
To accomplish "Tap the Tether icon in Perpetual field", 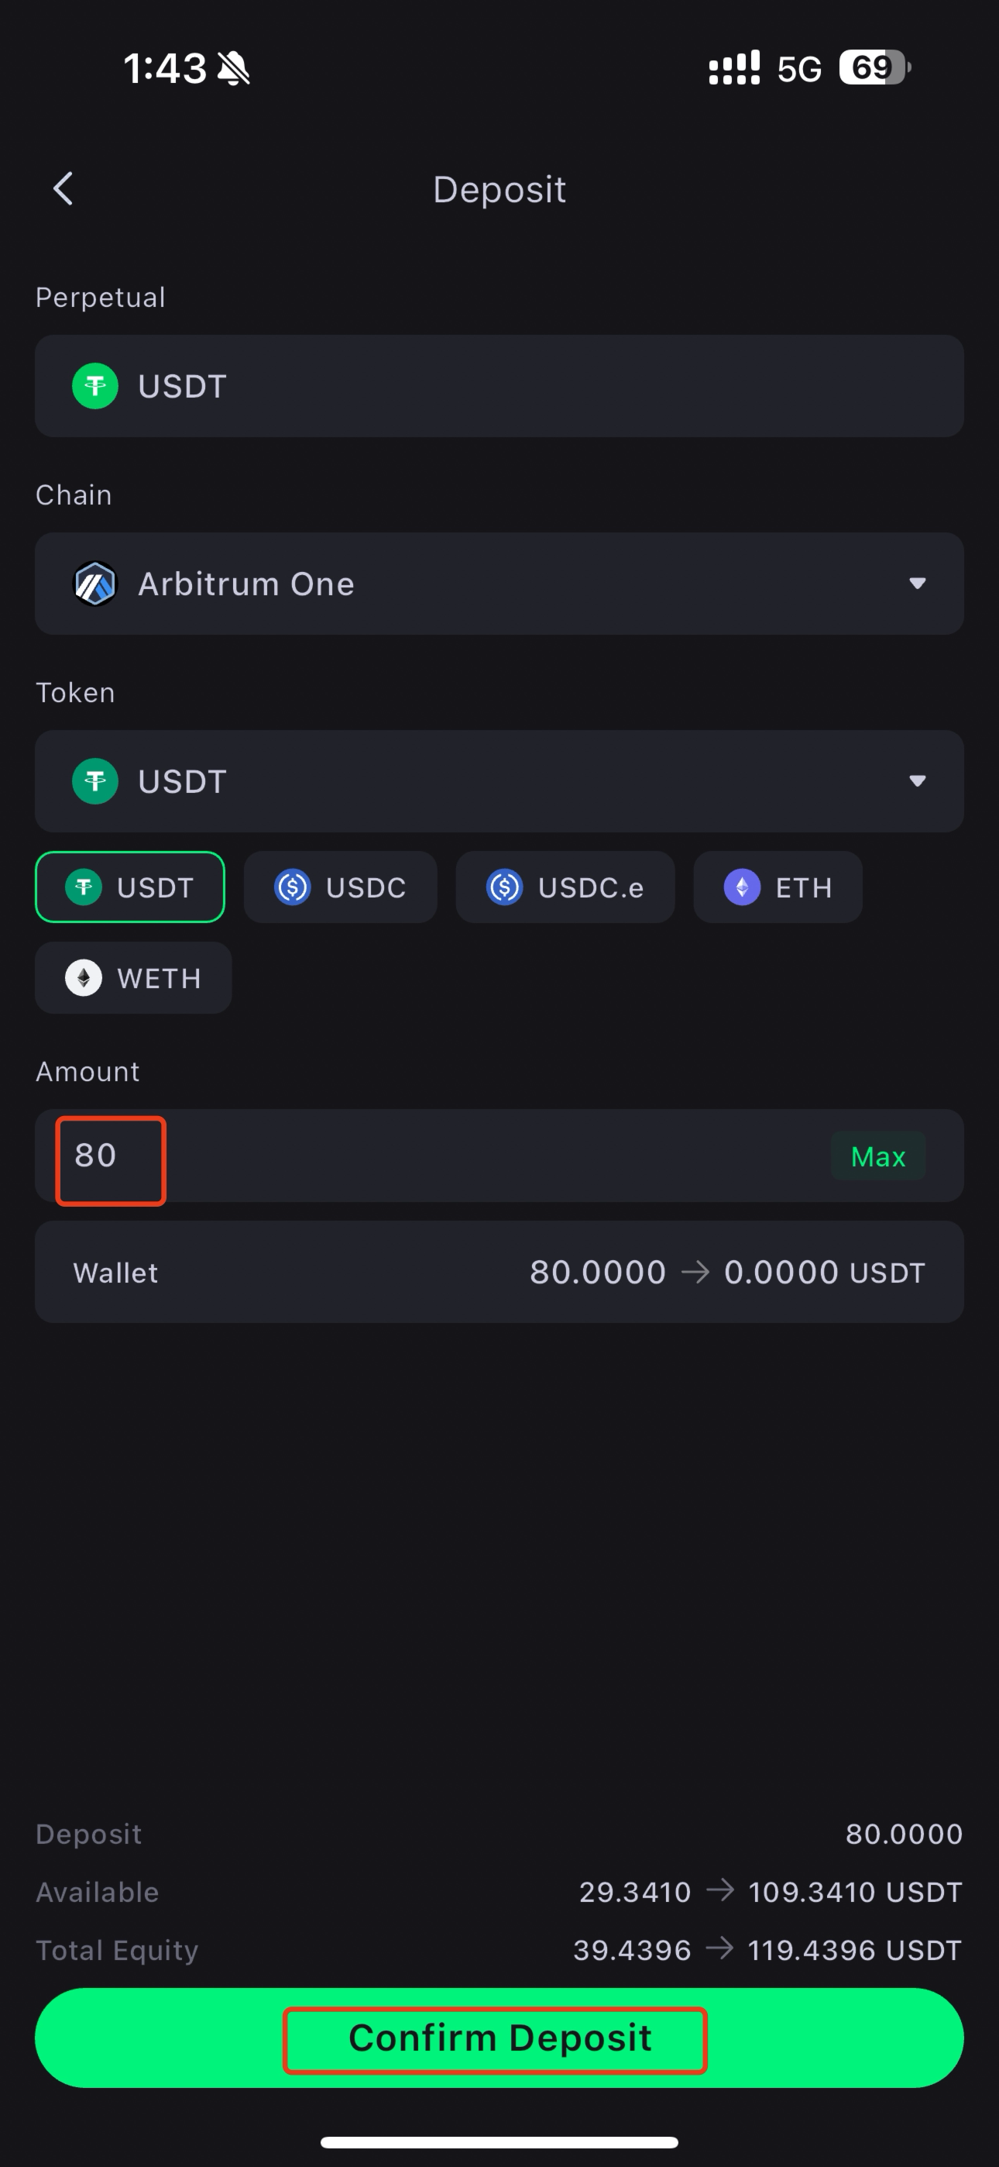I will tap(95, 386).
